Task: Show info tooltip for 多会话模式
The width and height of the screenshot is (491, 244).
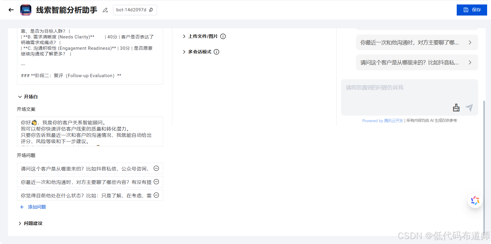Action: tap(216, 52)
